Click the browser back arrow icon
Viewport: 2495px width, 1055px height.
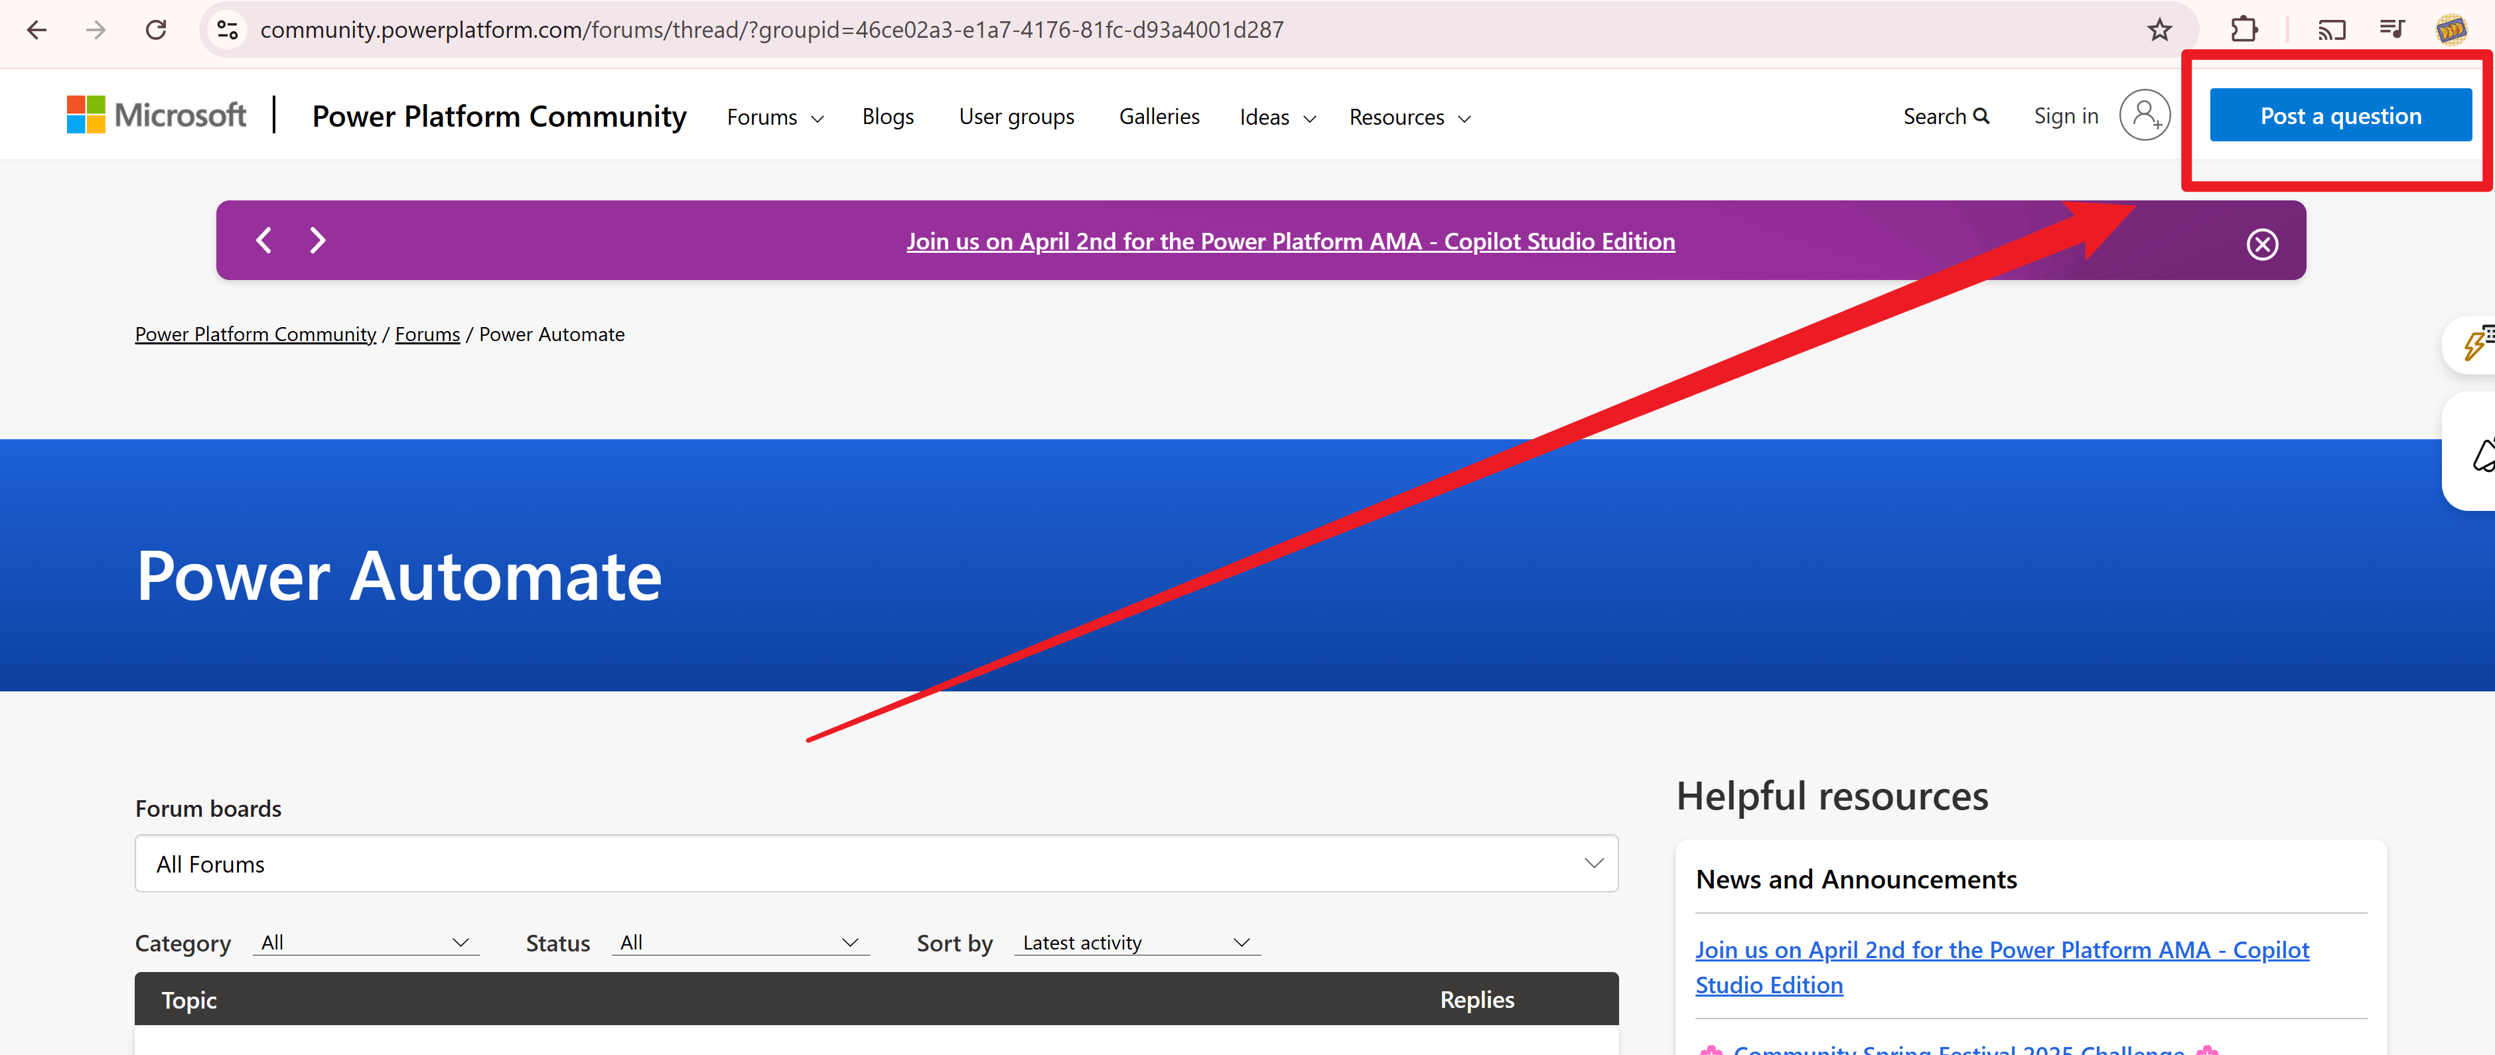[36, 30]
